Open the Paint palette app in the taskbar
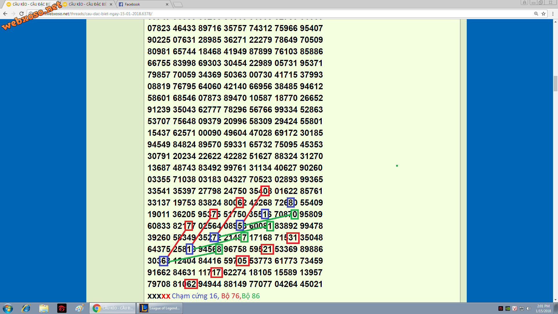Viewport: 558px width, 314px height. [x=79, y=308]
